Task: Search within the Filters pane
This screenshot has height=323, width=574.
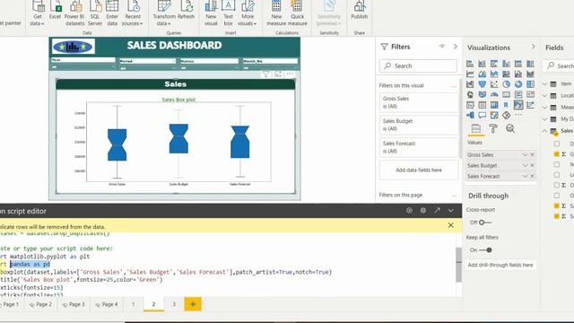Action: [x=419, y=65]
